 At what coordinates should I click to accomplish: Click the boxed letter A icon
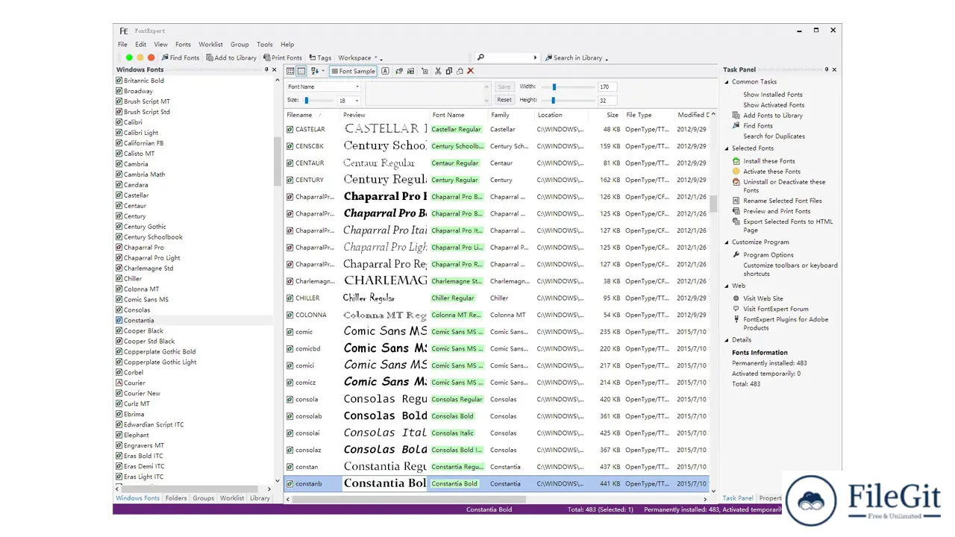[385, 71]
